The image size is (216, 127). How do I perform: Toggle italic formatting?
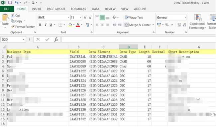pos(46,25)
